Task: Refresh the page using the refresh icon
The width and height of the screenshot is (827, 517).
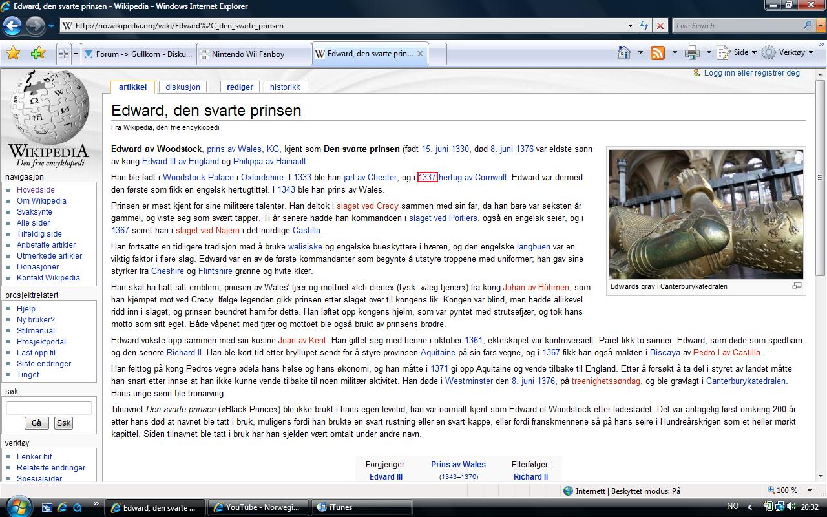Action: tap(644, 26)
